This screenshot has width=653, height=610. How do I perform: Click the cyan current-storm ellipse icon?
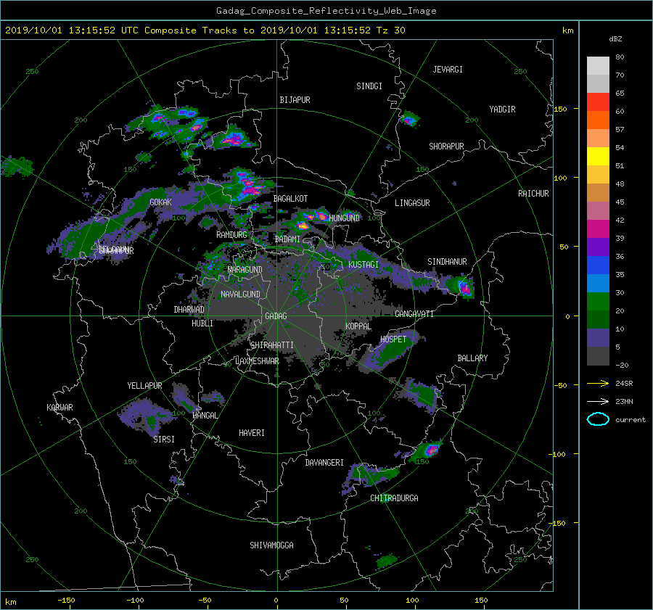pyautogui.click(x=598, y=419)
